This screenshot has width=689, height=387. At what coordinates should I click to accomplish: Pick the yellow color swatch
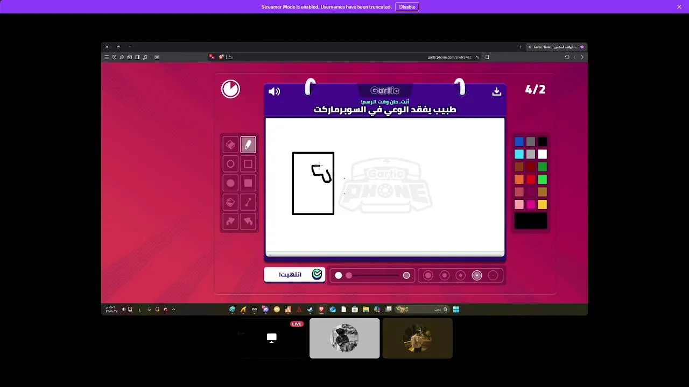[543, 205]
